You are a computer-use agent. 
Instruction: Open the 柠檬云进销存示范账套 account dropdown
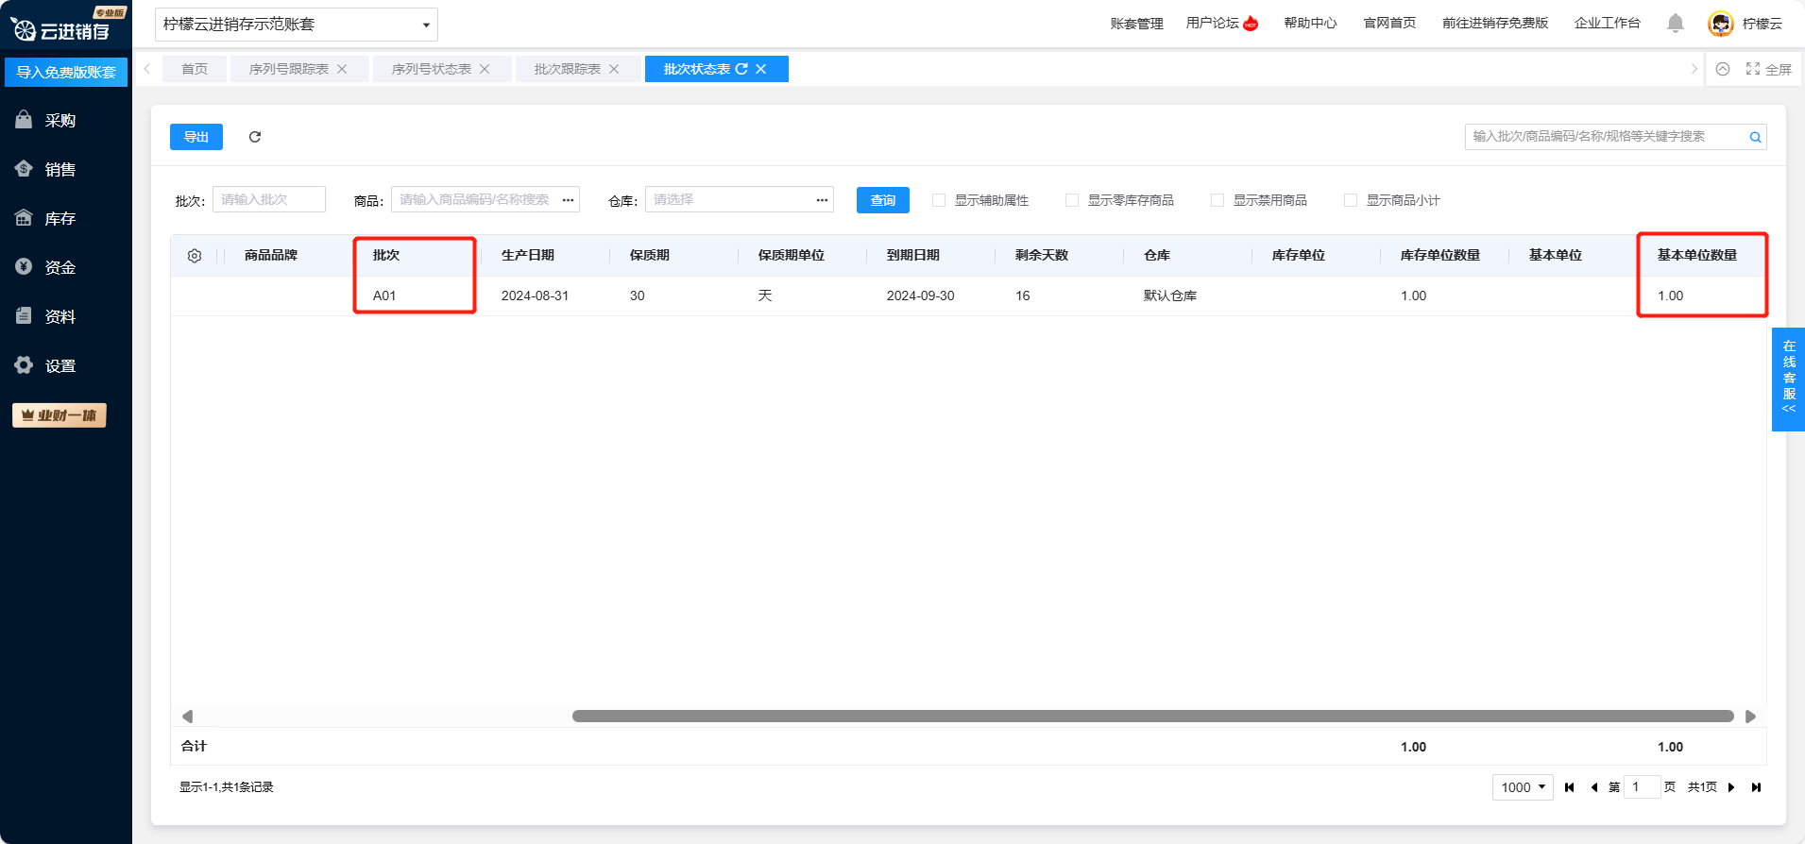[x=297, y=25]
